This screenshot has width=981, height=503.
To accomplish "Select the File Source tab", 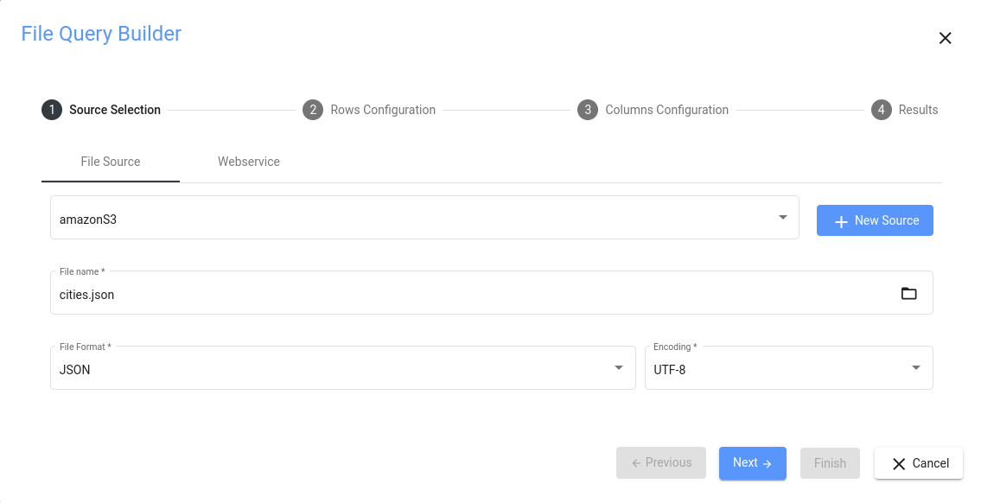I will [110, 162].
